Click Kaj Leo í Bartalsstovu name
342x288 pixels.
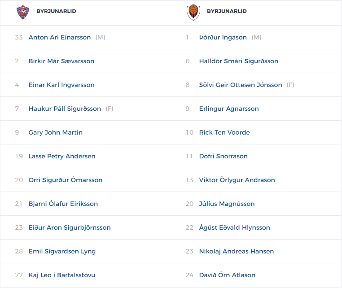[62, 275]
